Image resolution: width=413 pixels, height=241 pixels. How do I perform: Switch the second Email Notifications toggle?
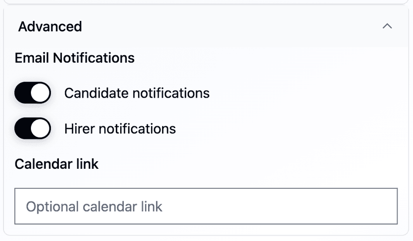(x=32, y=129)
